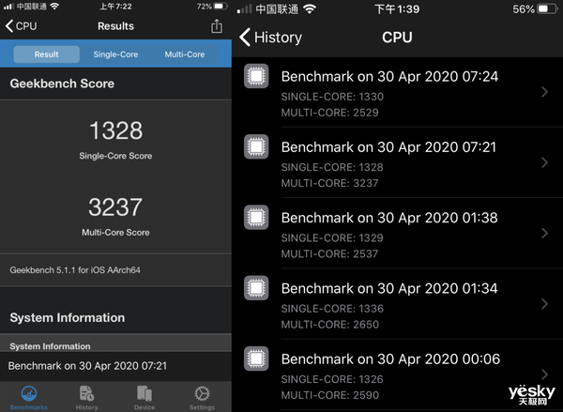Expand chevron for 07:21 benchmark

544,162
